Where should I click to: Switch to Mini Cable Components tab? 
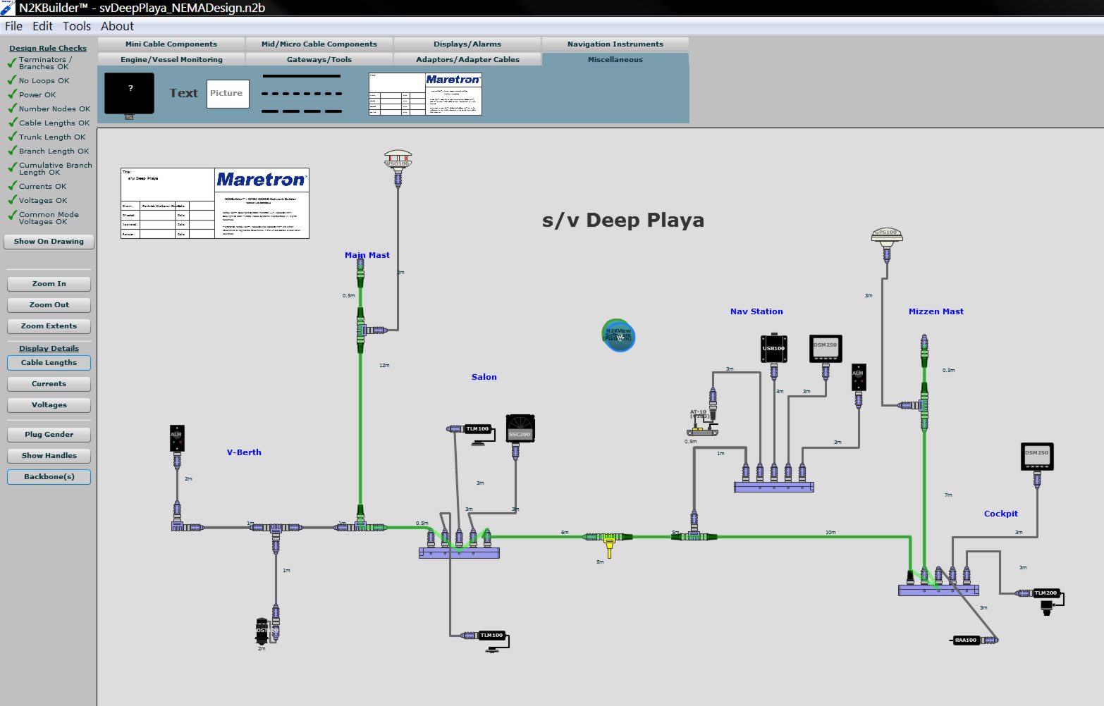(x=171, y=44)
